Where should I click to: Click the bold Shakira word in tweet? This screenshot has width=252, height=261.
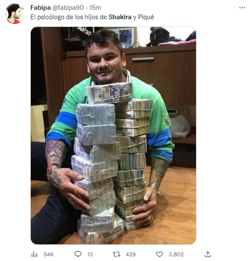[120, 17]
